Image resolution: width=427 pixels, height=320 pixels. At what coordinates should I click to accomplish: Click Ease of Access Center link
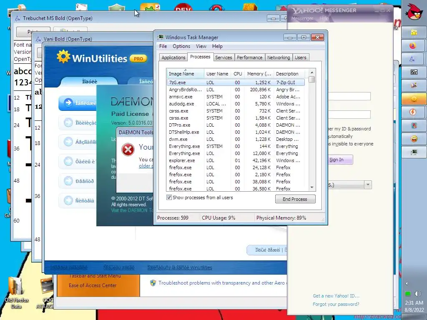(x=93, y=285)
